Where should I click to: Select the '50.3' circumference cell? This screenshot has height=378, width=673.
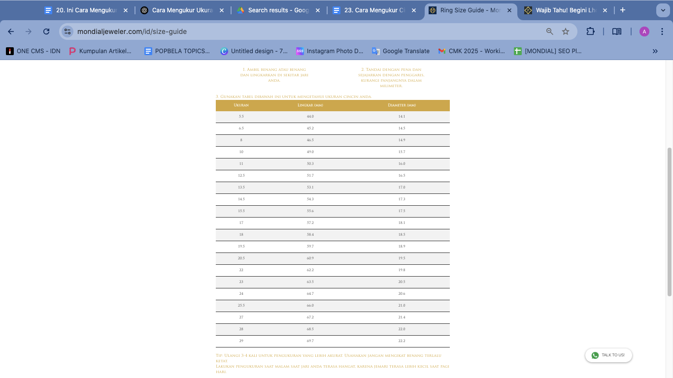coord(310,164)
